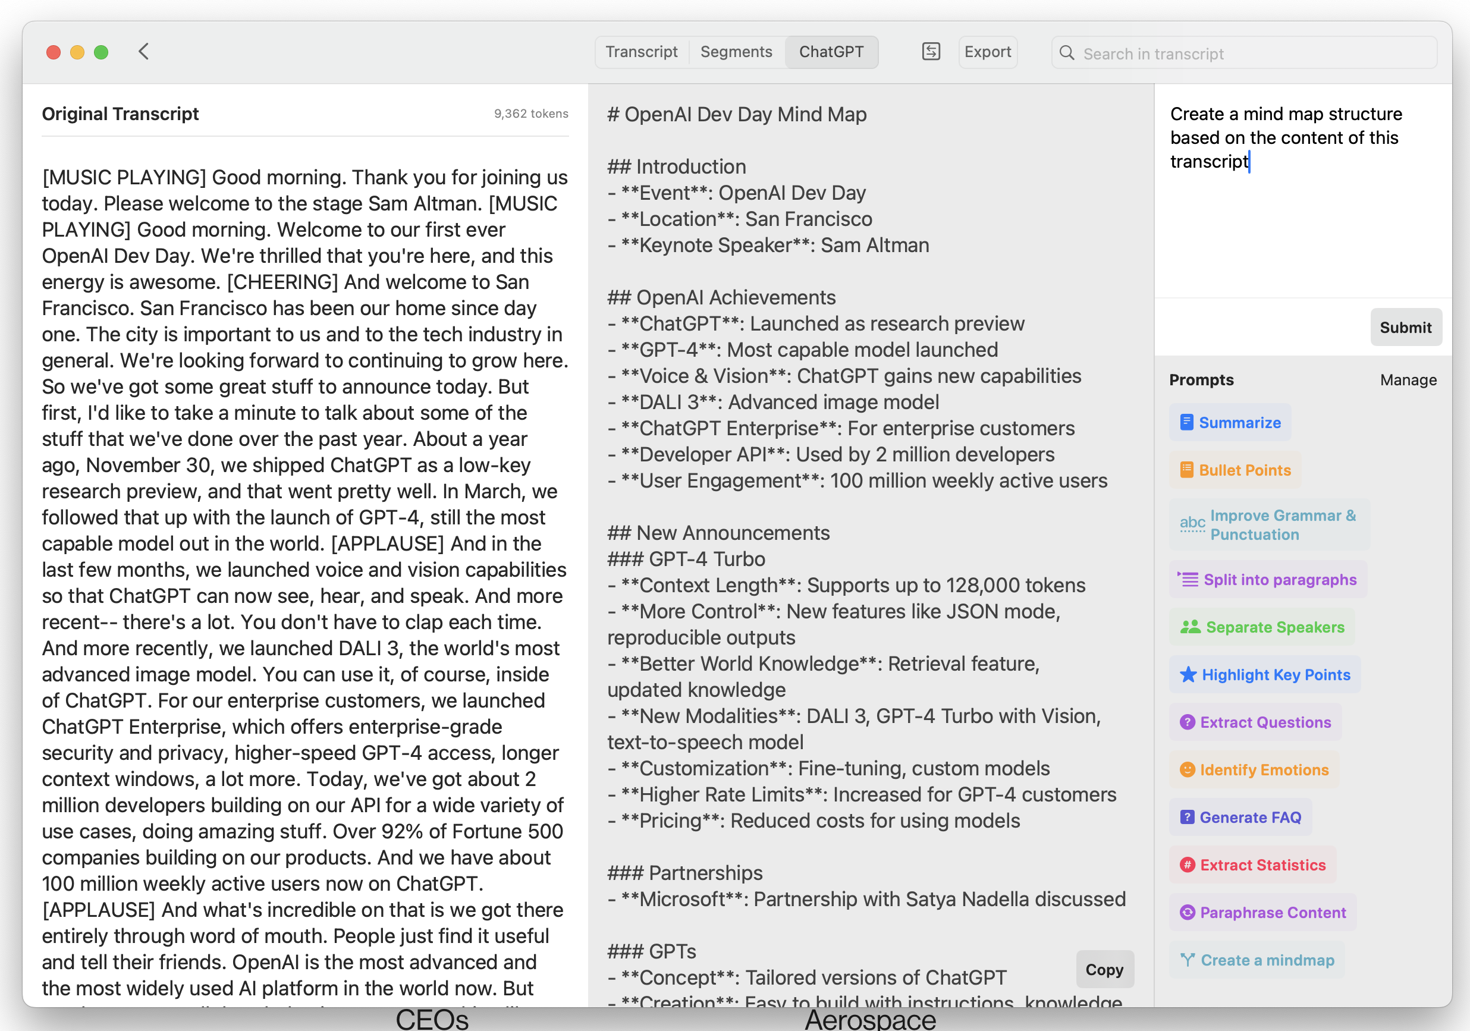Image resolution: width=1470 pixels, height=1031 pixels.
Task: Focus the Search in transcript field
Action: coord(1243,53)
